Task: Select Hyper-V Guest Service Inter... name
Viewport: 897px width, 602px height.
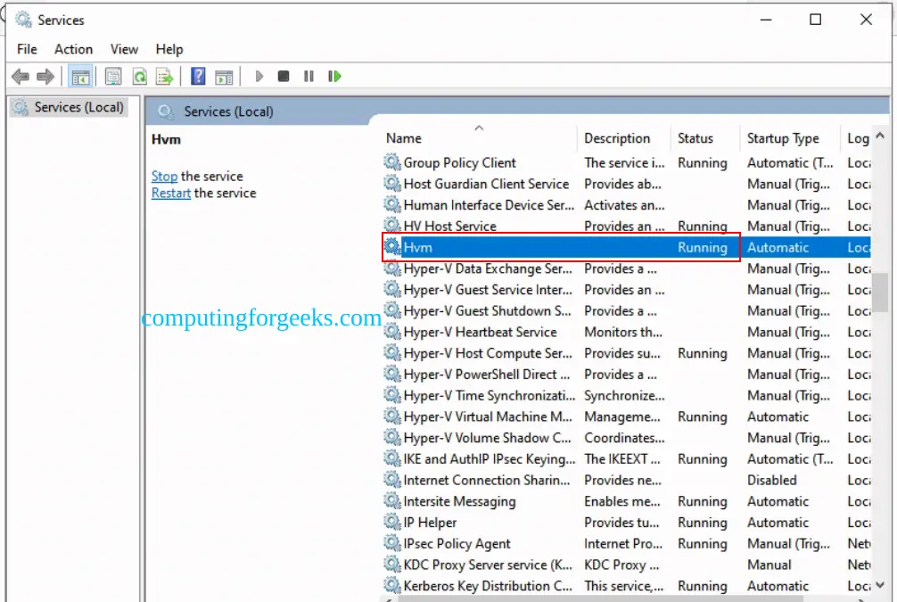Action: [x=488, y=290]
